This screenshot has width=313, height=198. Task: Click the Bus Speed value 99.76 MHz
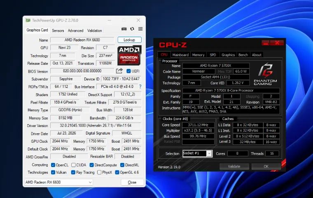pyautogui.click(x=198, y=136)
